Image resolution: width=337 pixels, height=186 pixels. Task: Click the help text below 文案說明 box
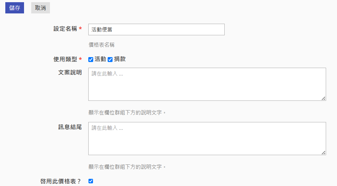tap(127, 112)
